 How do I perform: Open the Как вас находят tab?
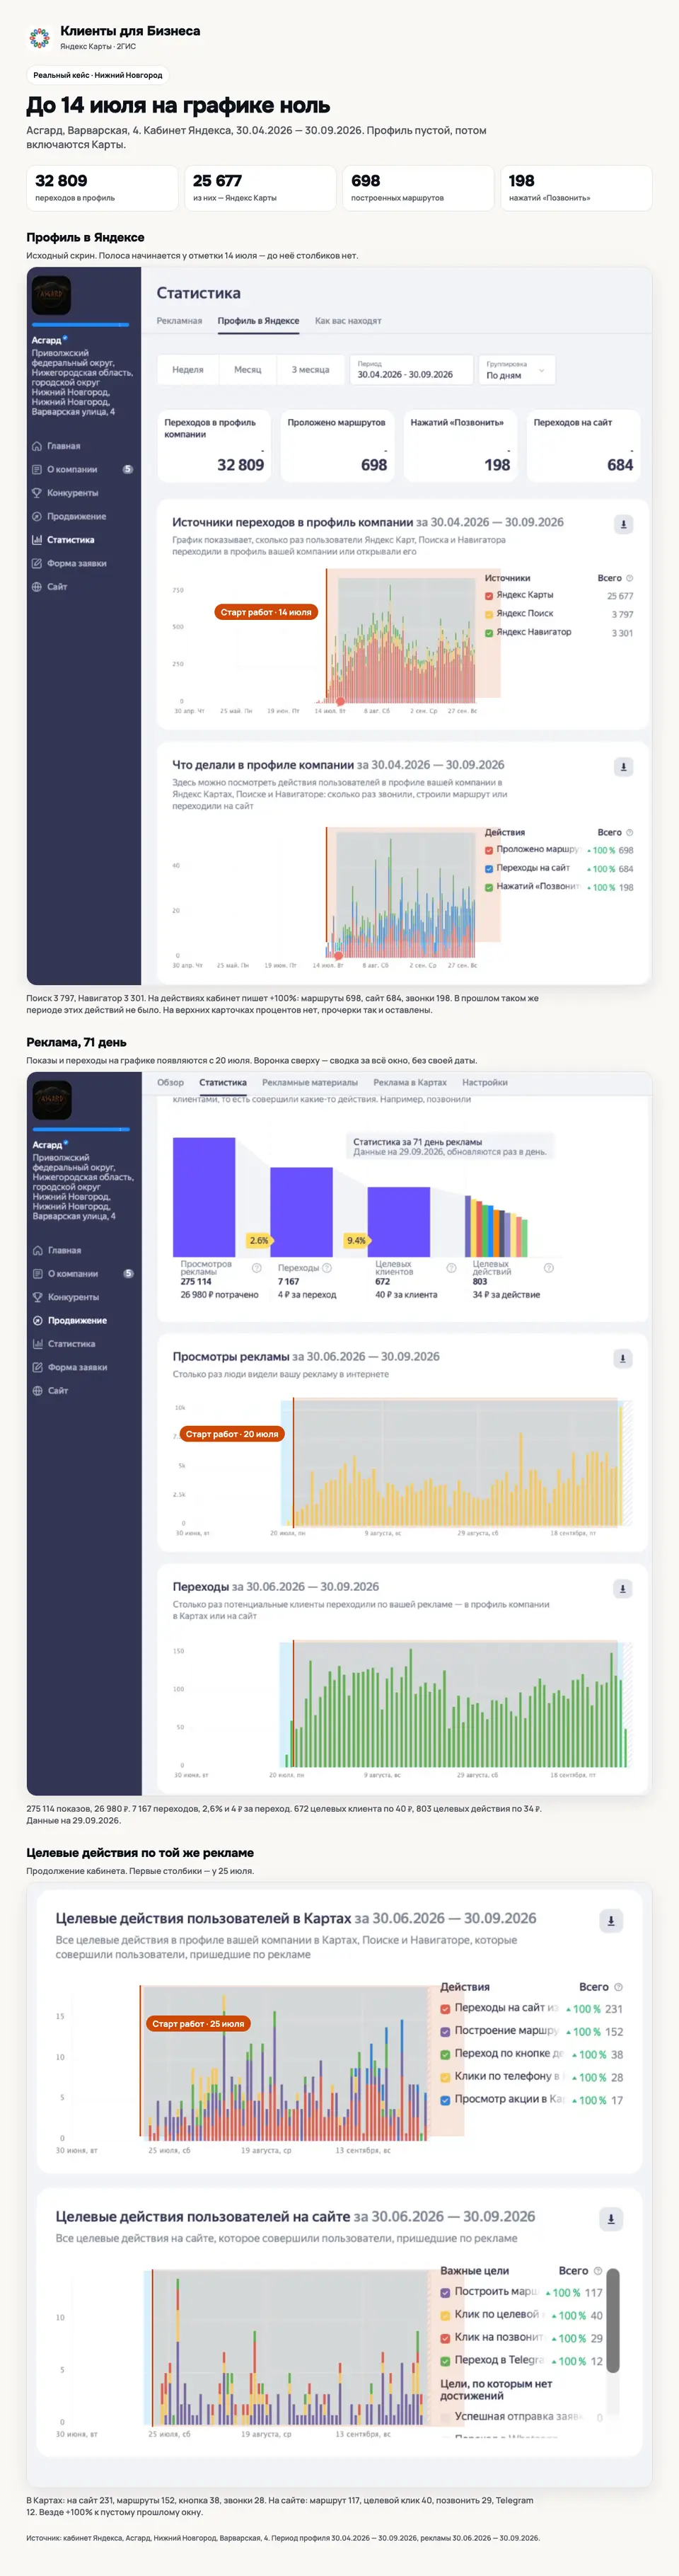click(348, 321)
